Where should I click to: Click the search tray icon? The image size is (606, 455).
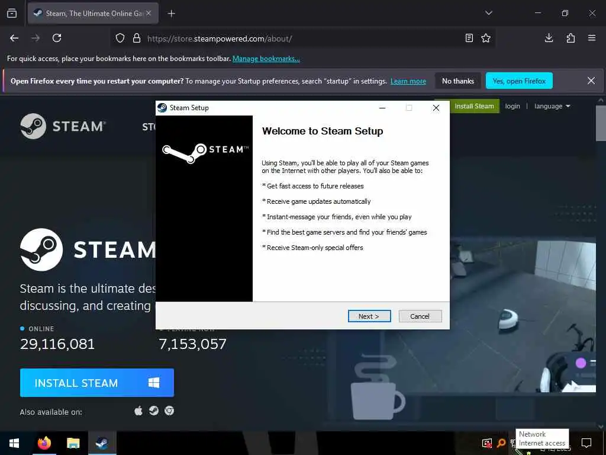[501, 443]
